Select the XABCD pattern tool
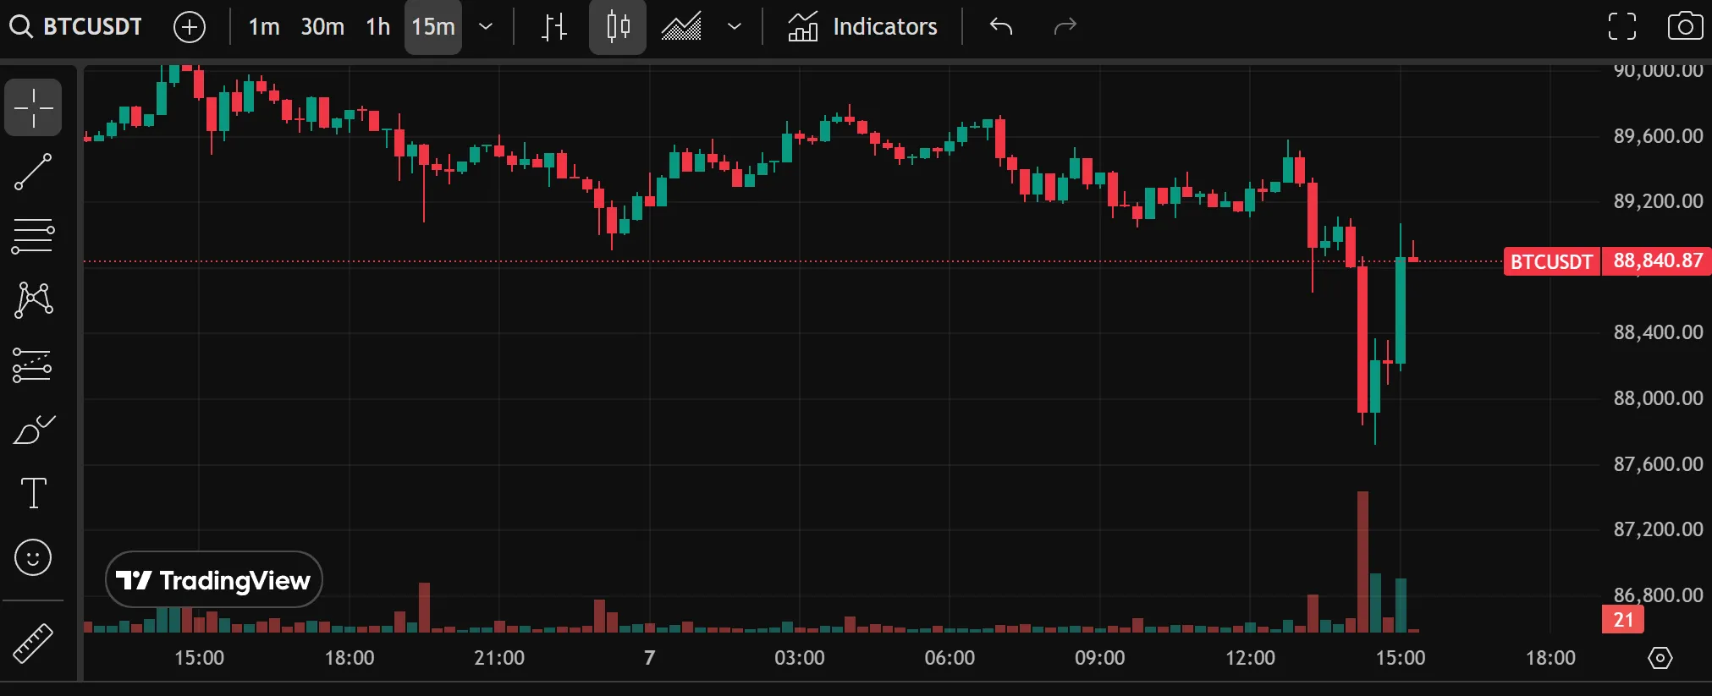This screenshot has height=696, width=1712. tap(33, 300)
